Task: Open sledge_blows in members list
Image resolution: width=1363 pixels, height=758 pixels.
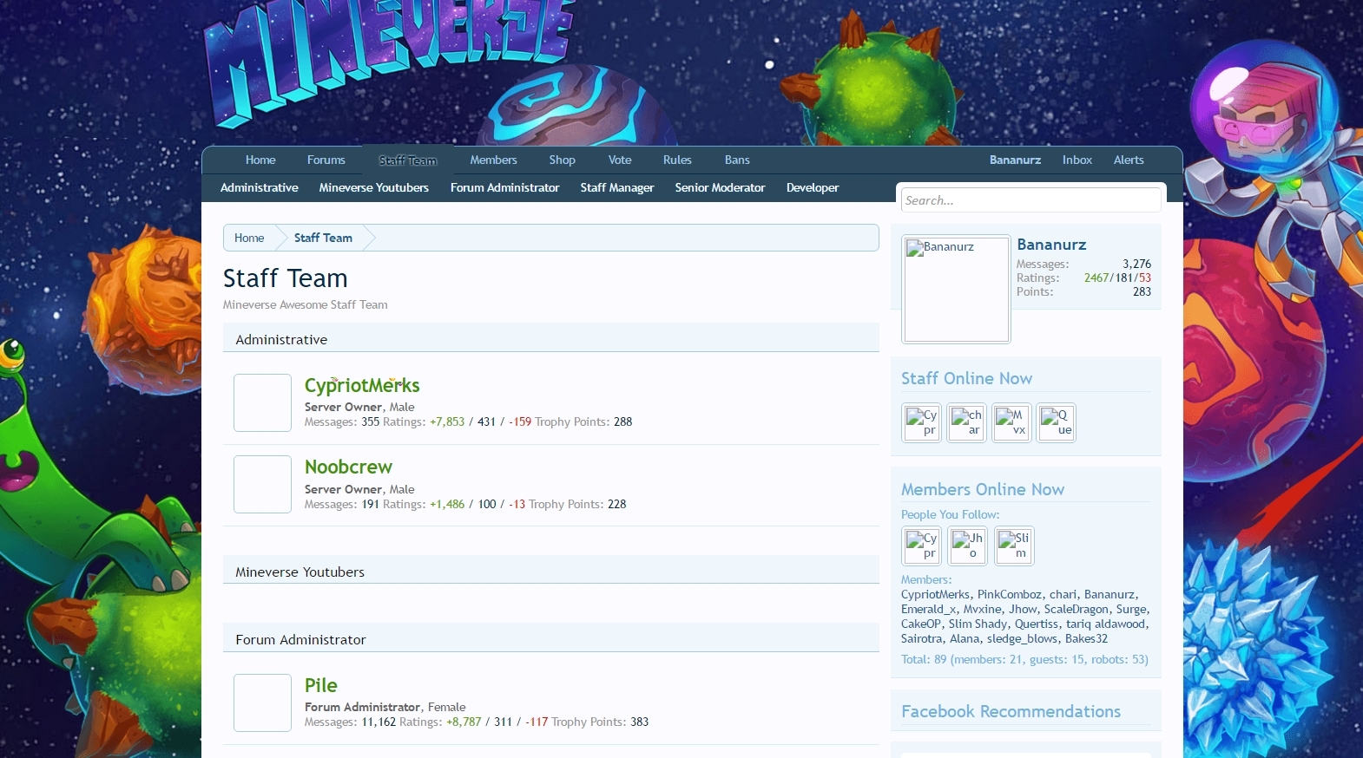Action: pyautogui.click(x=1022, y=638)
